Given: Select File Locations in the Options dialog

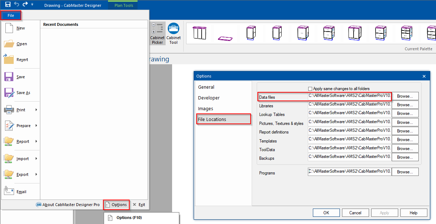Looking at the screenshot, I should coord(223,119).
